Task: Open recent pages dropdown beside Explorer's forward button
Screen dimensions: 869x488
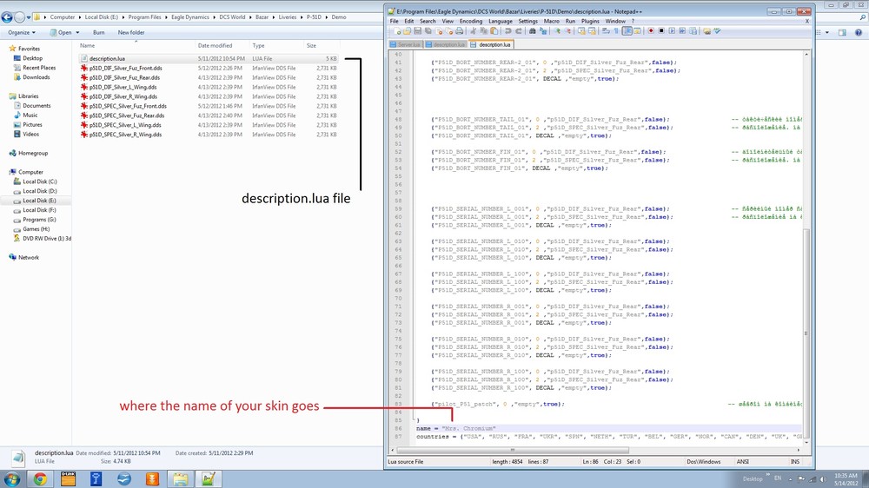Action: [29, 17]
